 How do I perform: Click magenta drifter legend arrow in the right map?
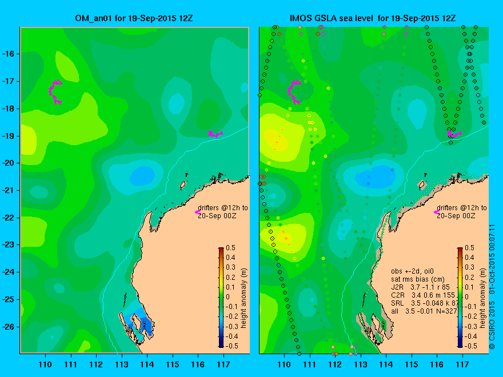click(x=436, y=212)
